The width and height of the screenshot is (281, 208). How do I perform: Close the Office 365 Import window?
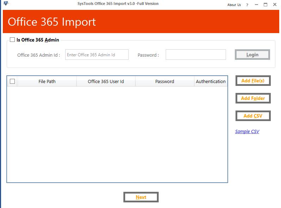click(x=275, y=5)
